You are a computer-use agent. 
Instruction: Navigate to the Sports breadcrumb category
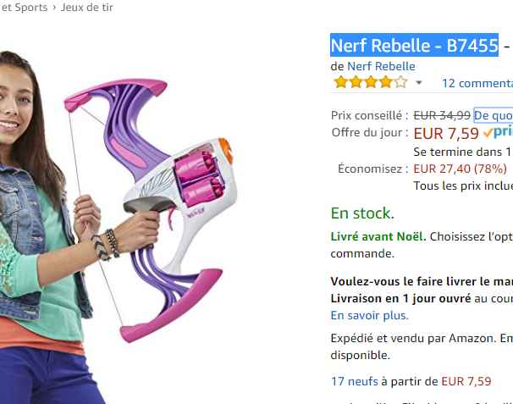(x=30, y=8)
